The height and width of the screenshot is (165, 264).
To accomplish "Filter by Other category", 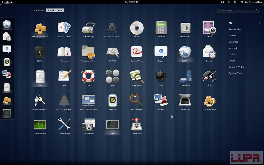I will tap(232, 61).
